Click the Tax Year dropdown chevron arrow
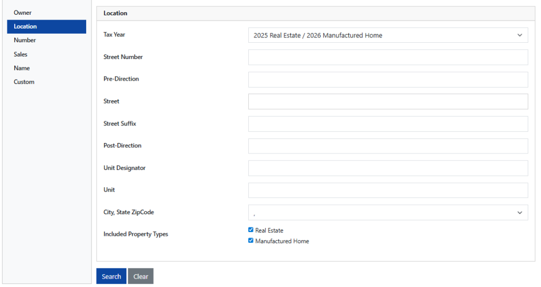The width and height of the screenshot is (541, 287). [519, 35]
